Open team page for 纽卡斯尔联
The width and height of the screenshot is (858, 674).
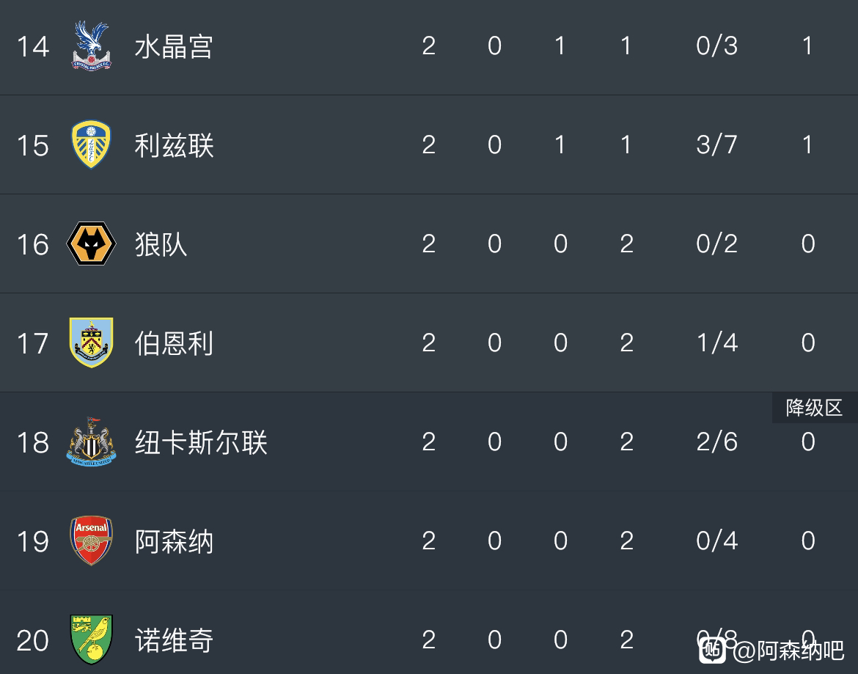click(201, 442)
